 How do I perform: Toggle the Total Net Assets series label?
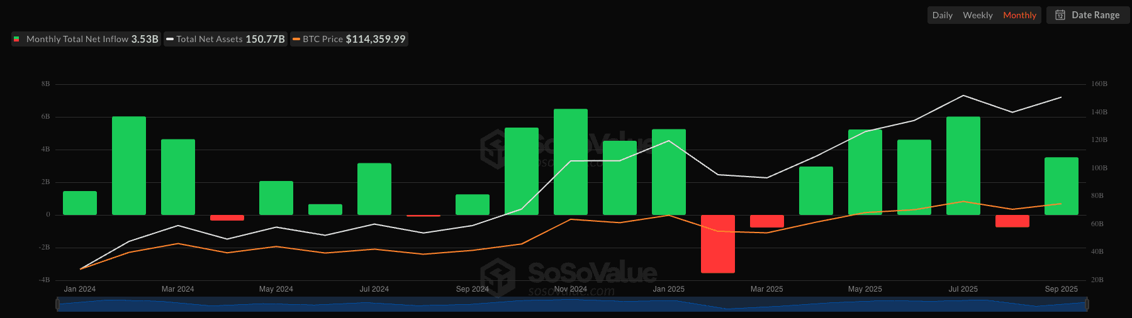[209, 39]
